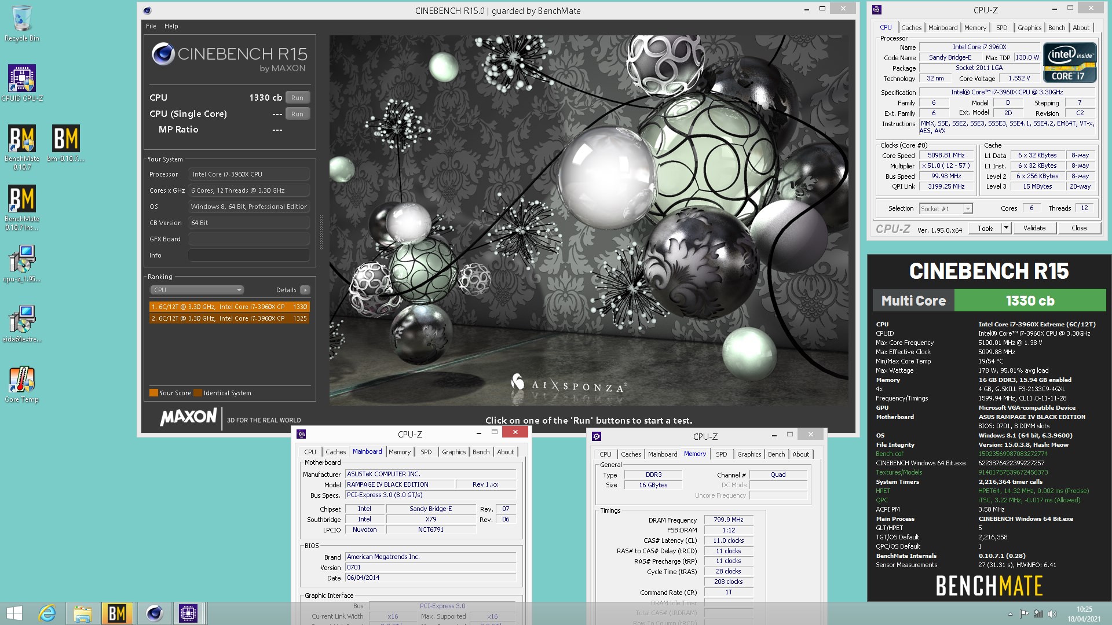Click the Cinebench title bar app icon

point(147,10)
